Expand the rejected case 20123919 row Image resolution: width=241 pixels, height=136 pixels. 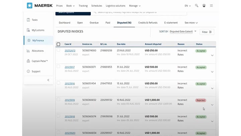(212, 105)
